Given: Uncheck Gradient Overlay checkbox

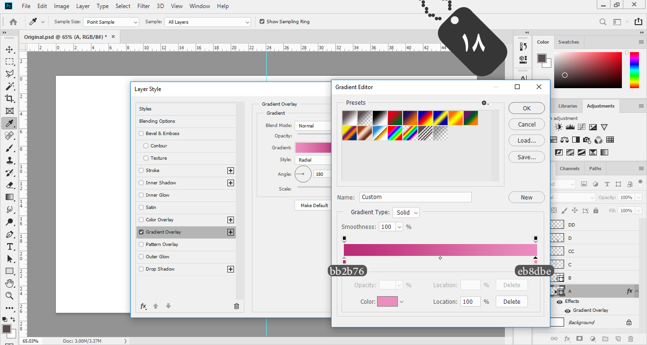Looking at the screenshot, I should tap(141, 232).
